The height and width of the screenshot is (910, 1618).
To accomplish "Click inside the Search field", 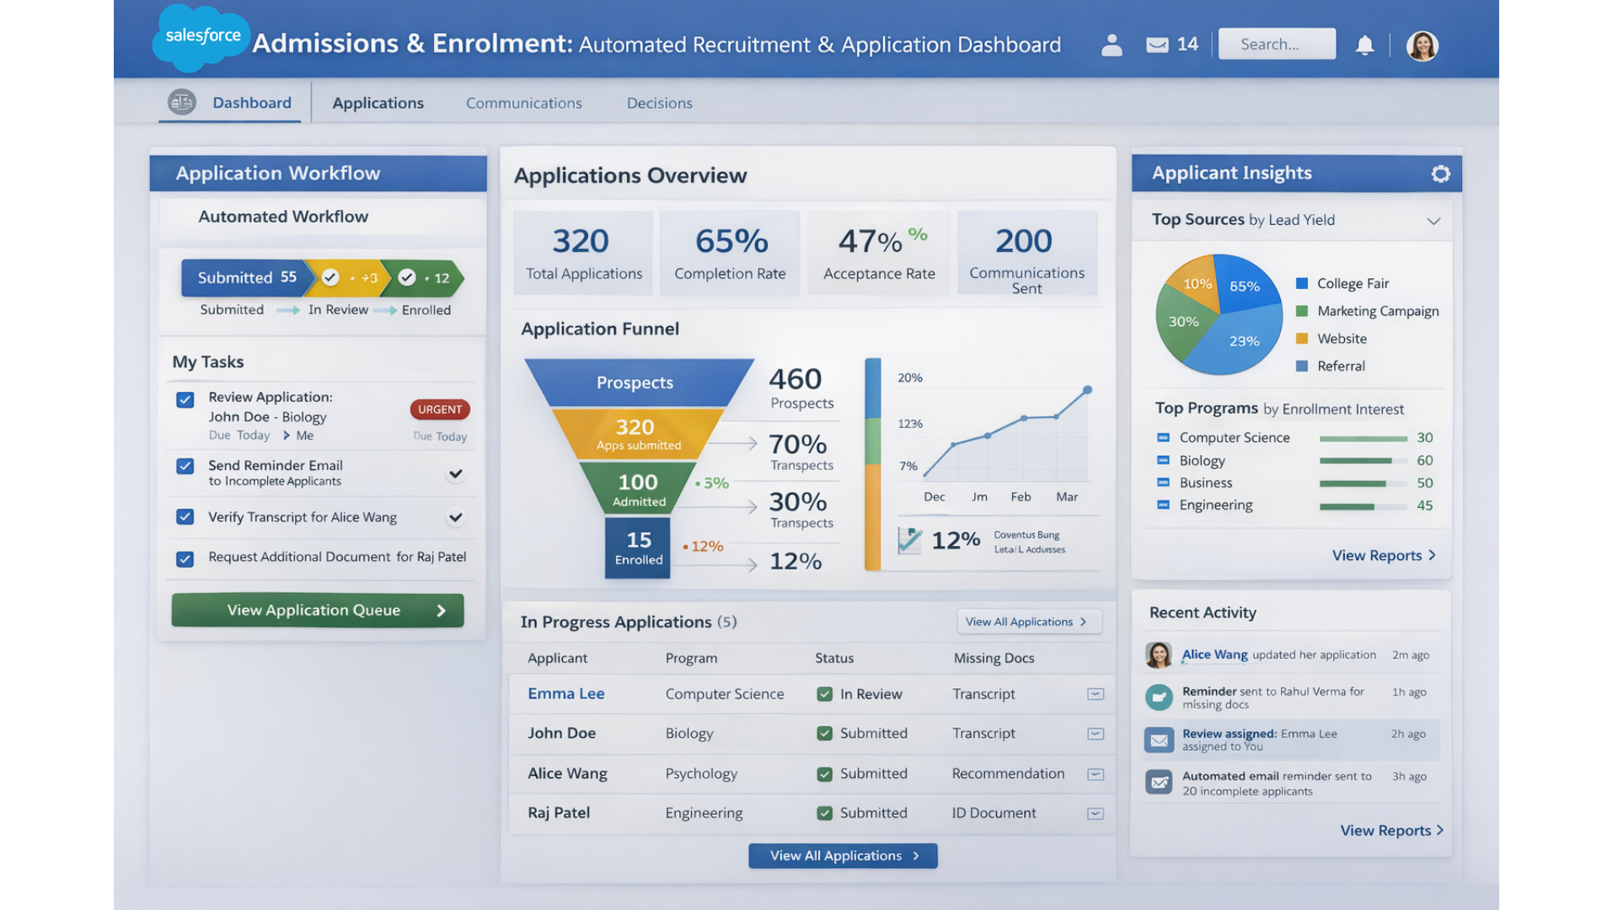I will (x=1277, y=44).
